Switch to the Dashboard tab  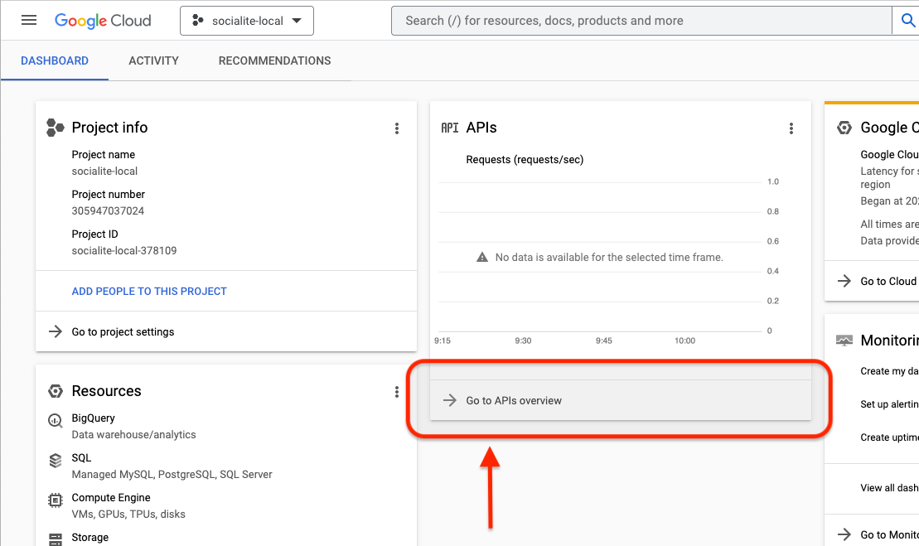coord(55,61)
